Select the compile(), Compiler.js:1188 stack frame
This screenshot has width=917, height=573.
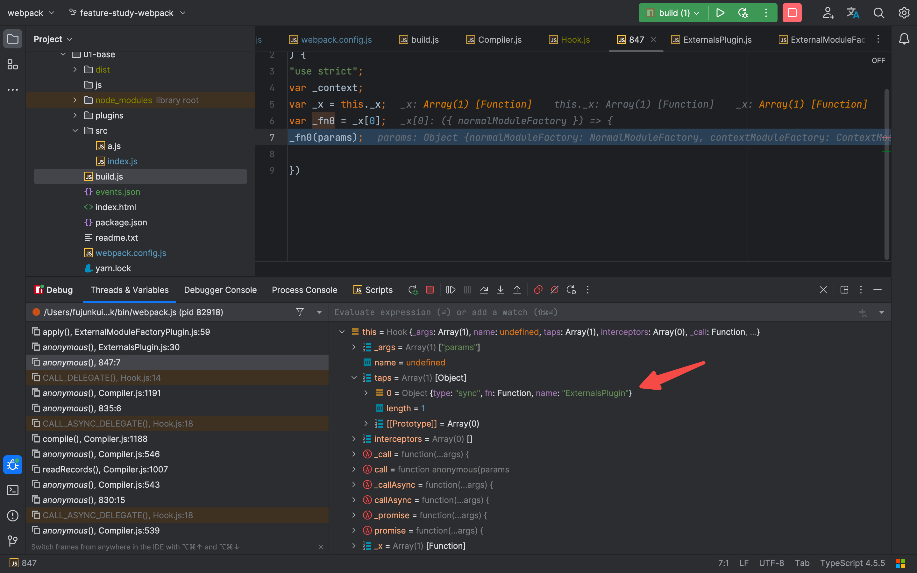95,439
